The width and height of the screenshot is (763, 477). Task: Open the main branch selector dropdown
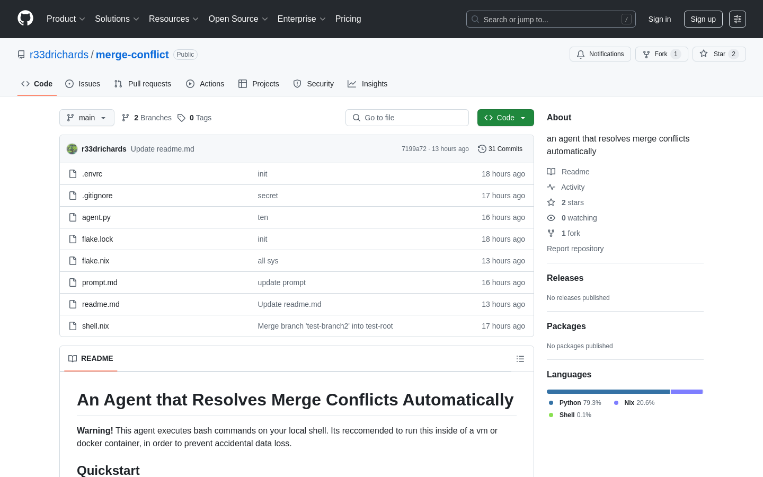[x=87, y=118]
